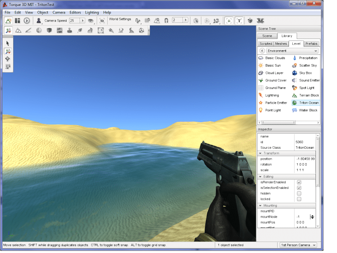Screen dimensions: 337x253
Task: Click the terrain snap icon
Action: (157, 21)
